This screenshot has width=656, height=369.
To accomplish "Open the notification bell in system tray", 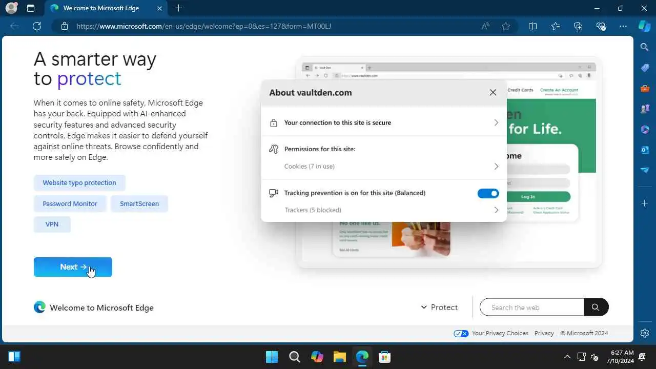I will click(x=642, y=357).
